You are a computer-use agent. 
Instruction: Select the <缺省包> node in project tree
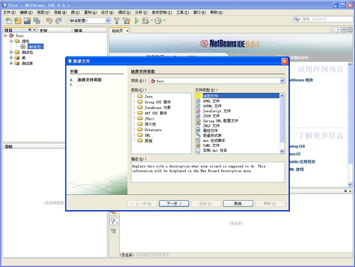(35, 47)
